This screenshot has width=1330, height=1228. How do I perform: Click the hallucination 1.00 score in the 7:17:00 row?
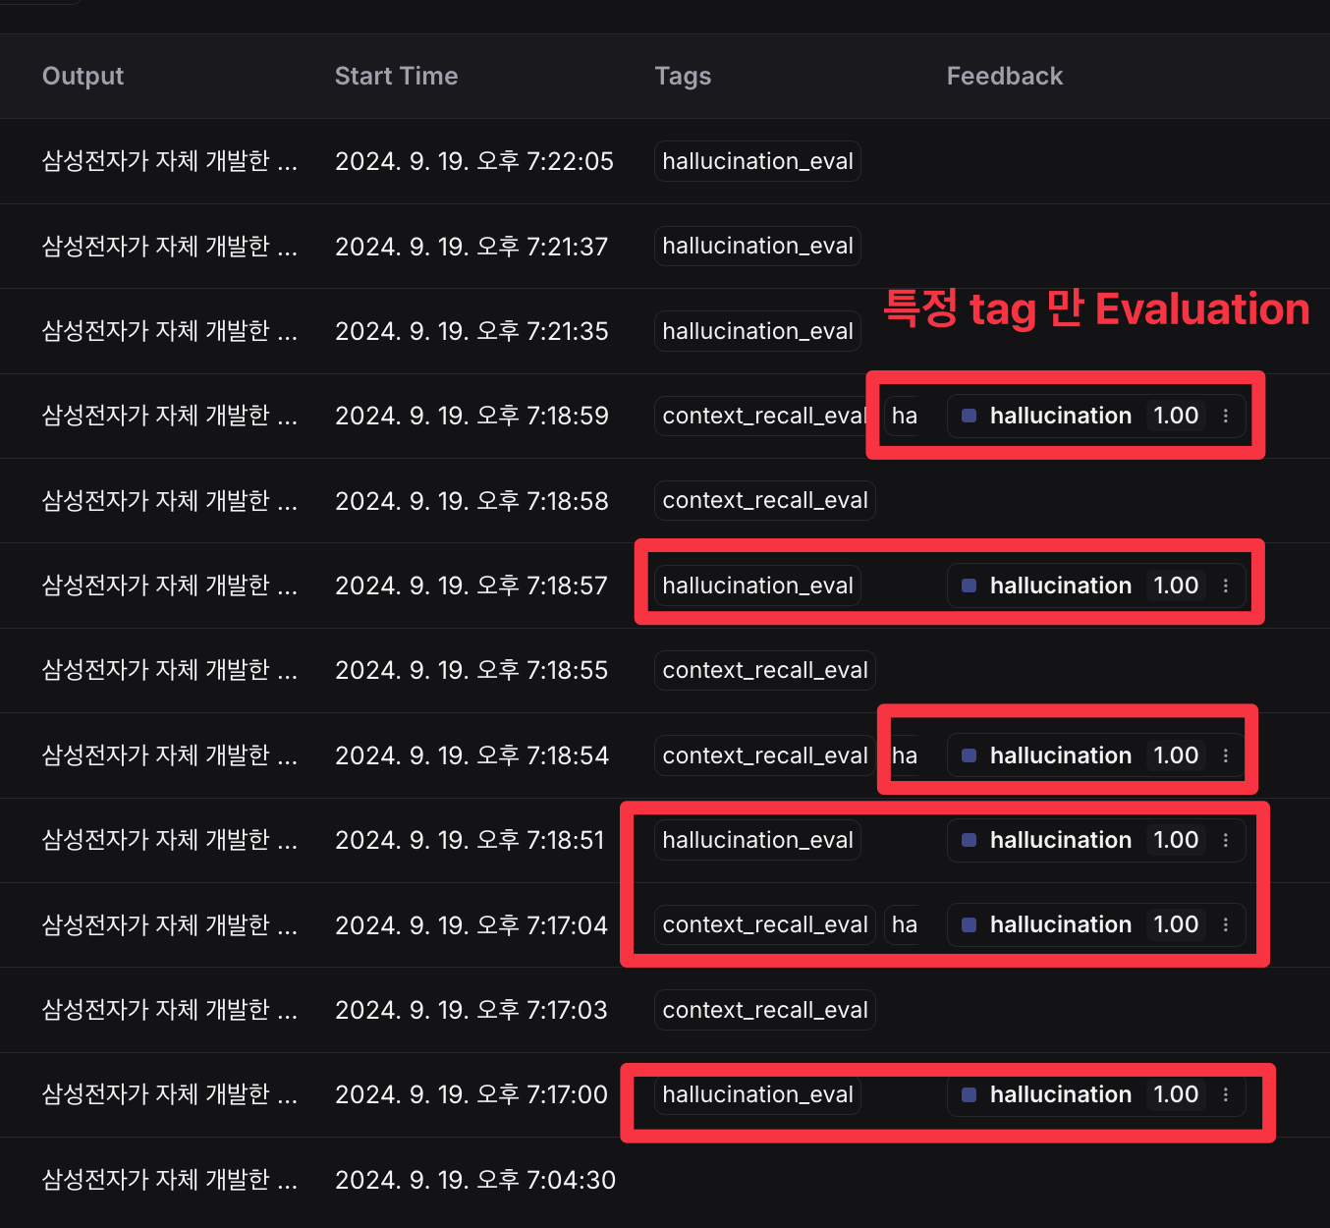click(x=1176, y=1094)
